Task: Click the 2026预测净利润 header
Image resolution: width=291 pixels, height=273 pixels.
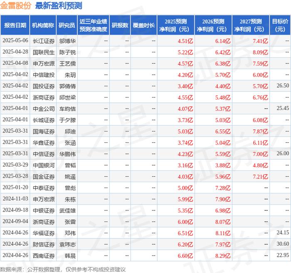Action: click(213, 25)
